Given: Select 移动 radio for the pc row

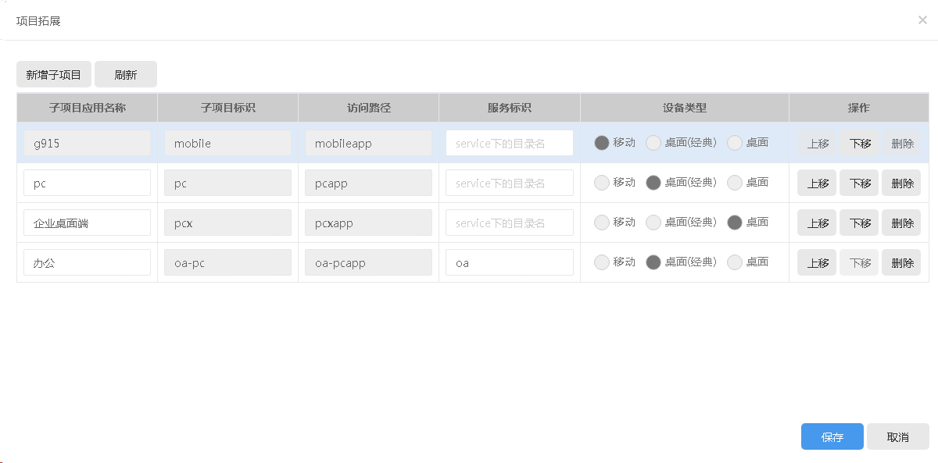Looking at the screenshot, I should coord(602,183).
